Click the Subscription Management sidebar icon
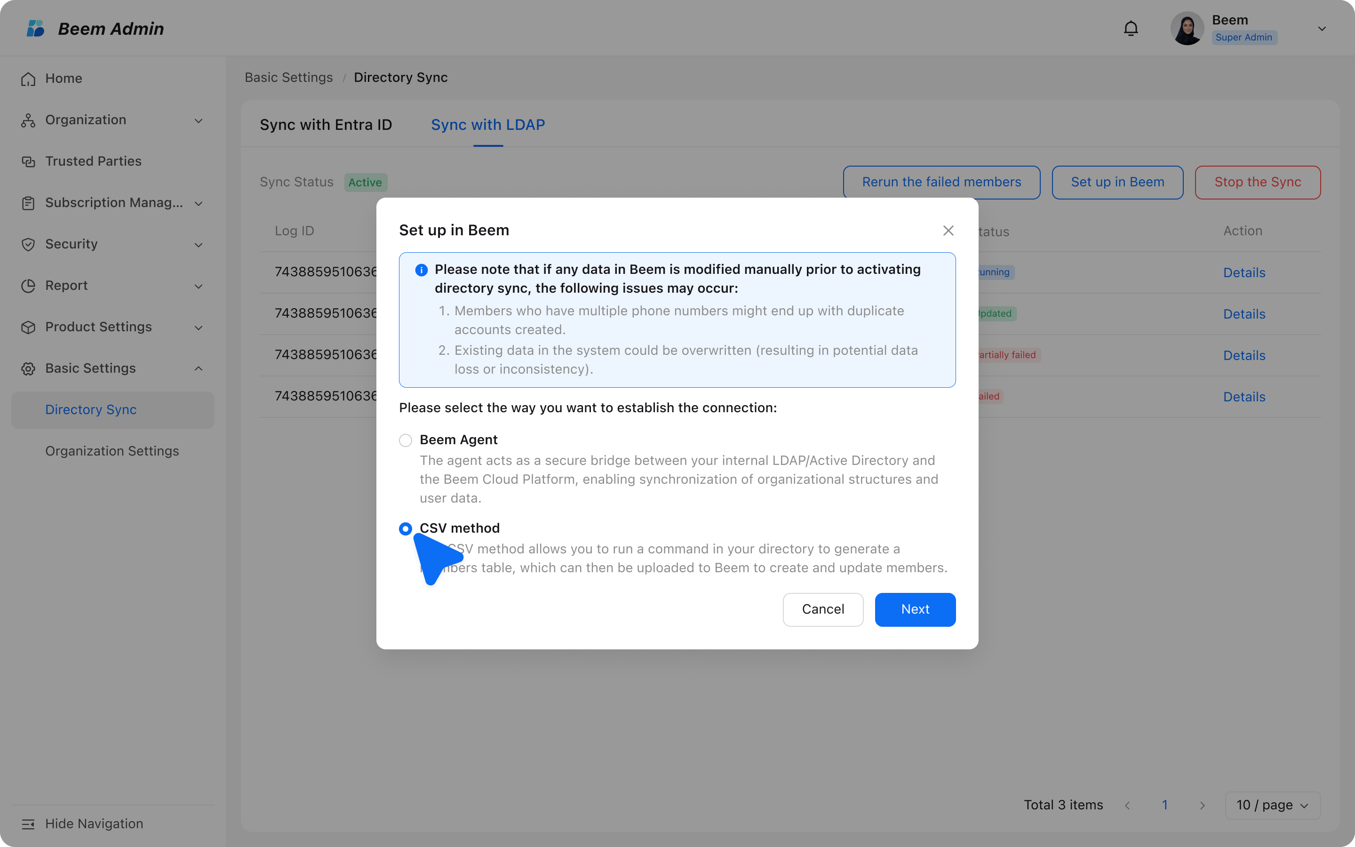This screenshot has width=1355, height=847. 28,203
